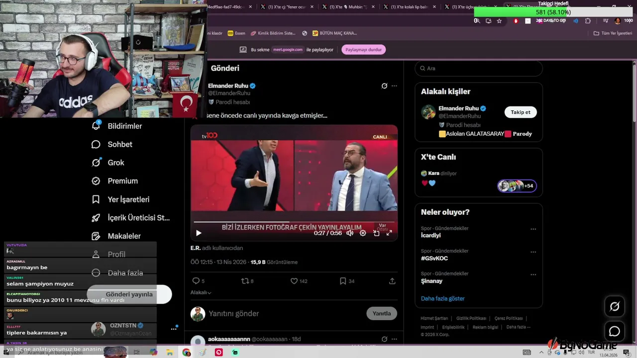Viewport: 637px width, 358px height.
Task: Open the Exxen bookmark in bookmarks bar
Action: click(236, 33)
